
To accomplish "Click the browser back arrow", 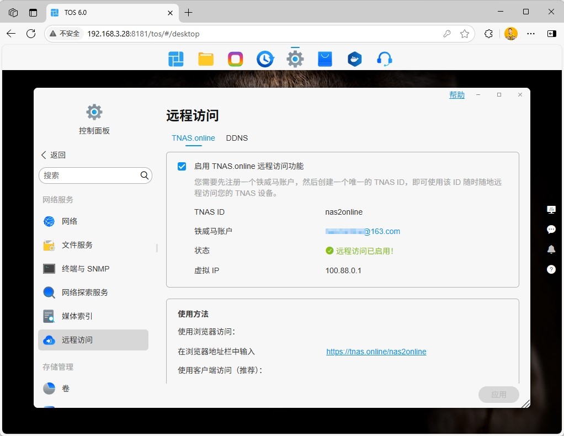I will click(11, 34).
